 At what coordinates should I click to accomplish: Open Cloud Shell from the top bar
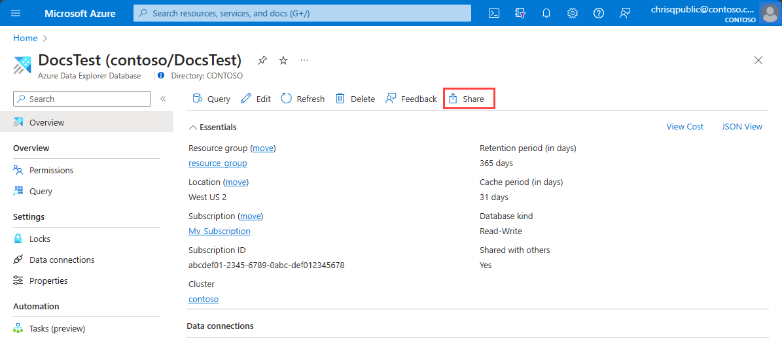pyautogui.click(x=493, y=14)
